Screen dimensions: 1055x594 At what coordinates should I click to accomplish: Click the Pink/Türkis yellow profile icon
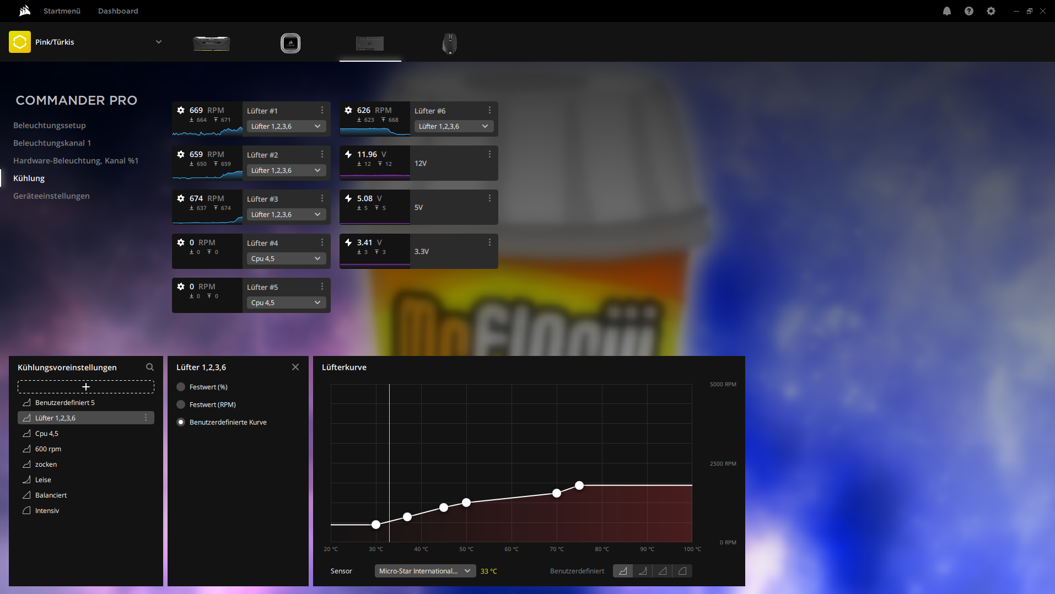coord(20,42)
